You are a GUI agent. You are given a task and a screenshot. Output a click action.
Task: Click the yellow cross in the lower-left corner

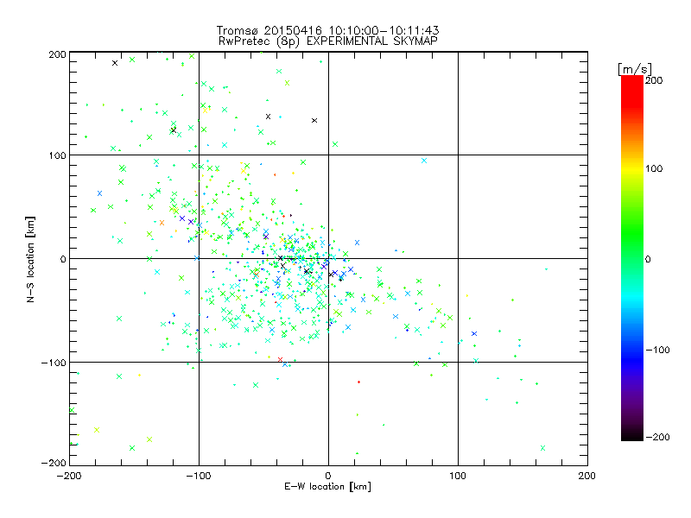click(x=97, y=430)
